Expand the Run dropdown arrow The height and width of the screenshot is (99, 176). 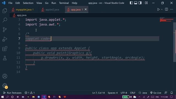coord(162,10)
